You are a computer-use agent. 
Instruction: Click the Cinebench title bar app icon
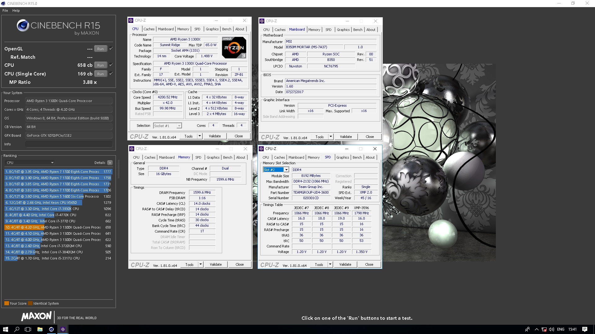point(3,3)
